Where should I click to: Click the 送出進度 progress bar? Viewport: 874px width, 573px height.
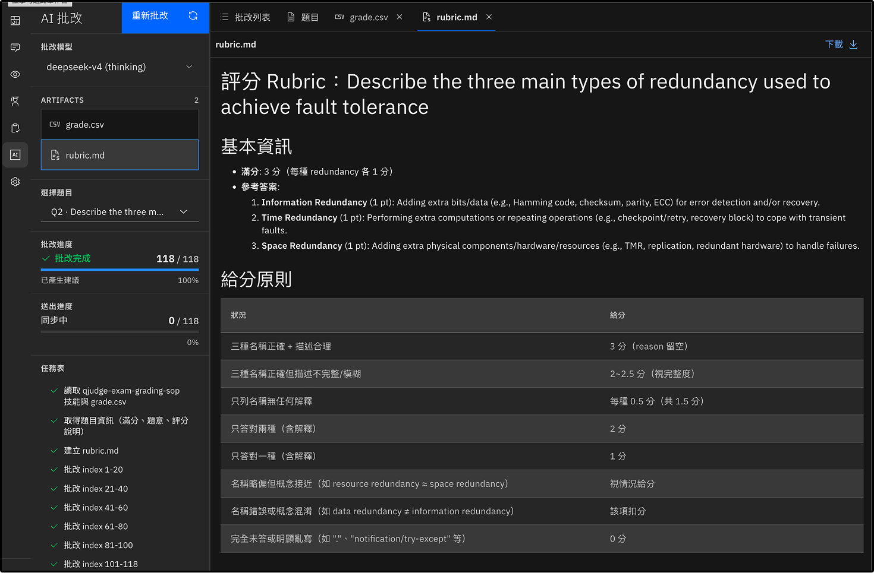[x=120, y=332]
